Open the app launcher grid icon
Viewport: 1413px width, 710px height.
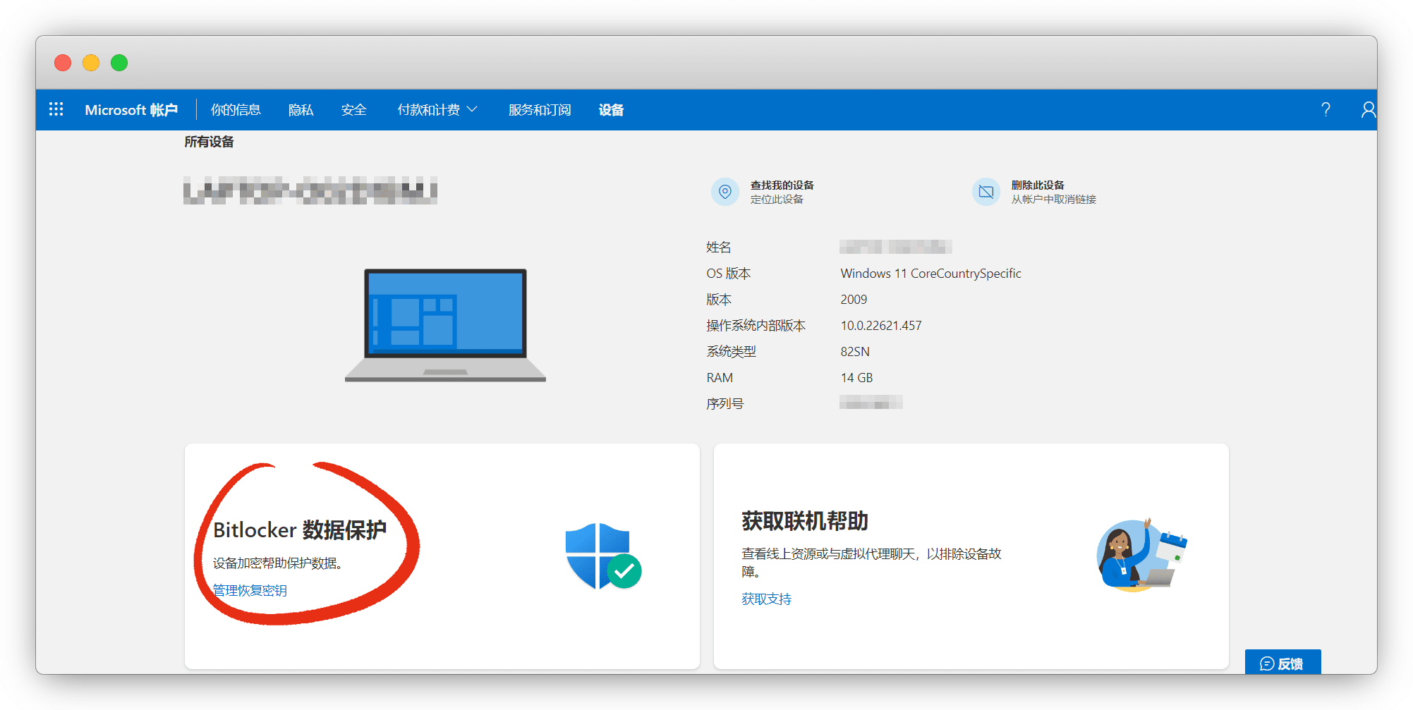click(56, 109)
